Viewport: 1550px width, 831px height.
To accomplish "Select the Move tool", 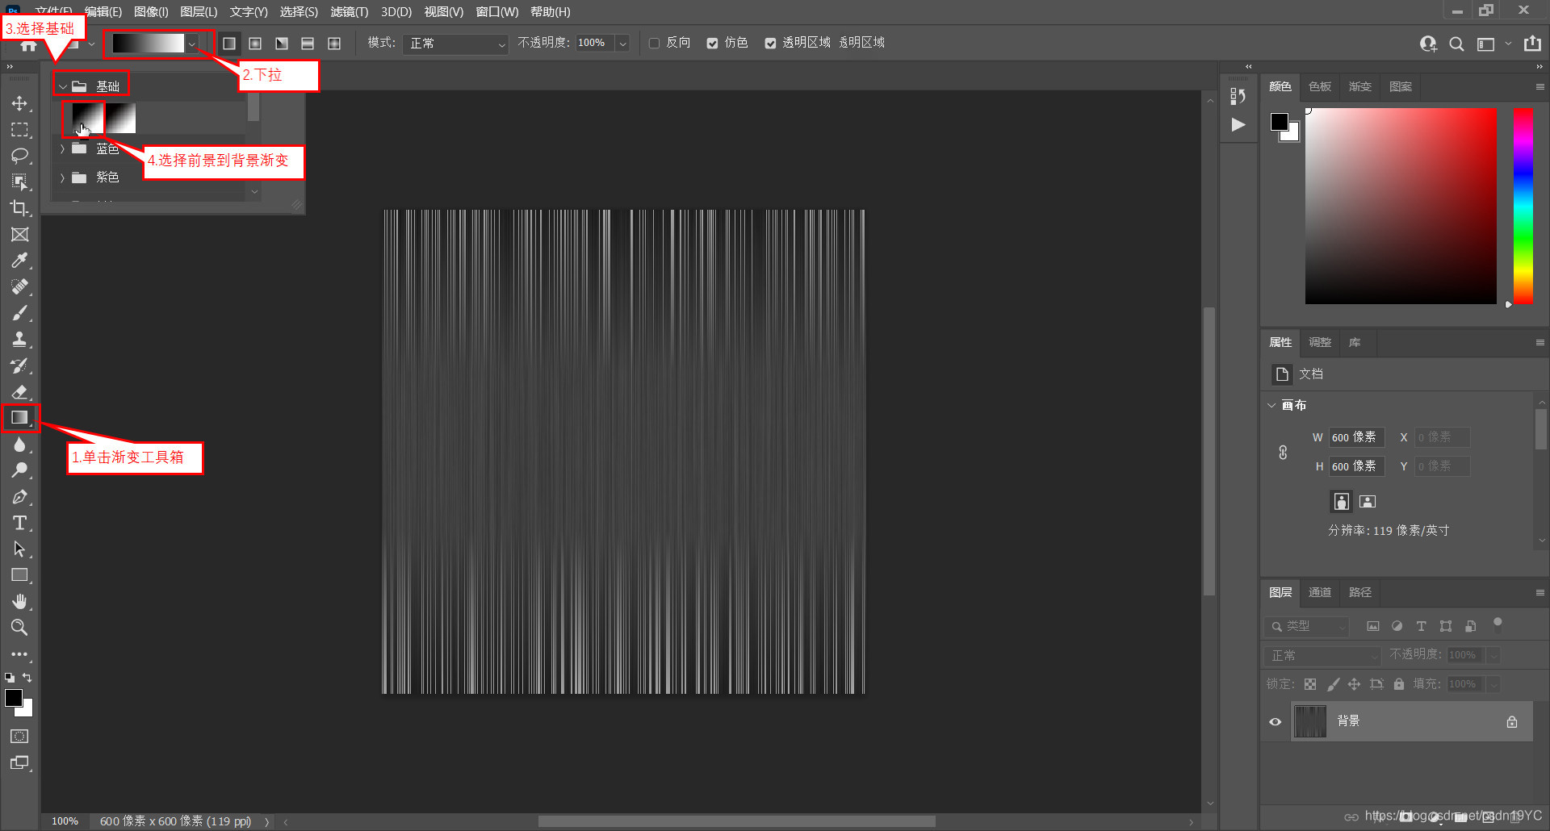I will coord(19,103).
